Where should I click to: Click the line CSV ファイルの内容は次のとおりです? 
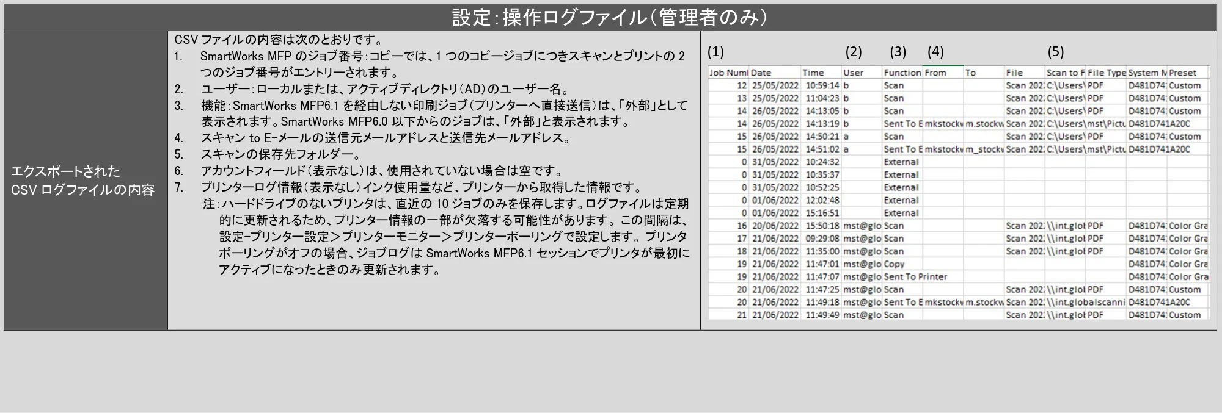click(279, 40)
